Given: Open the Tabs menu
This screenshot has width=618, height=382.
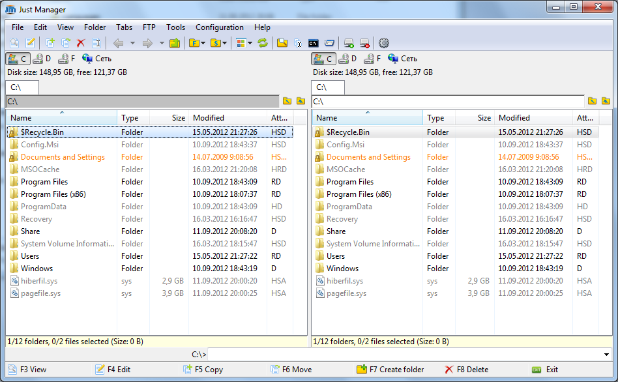Looking at the screenshot, I should (124, 27).
